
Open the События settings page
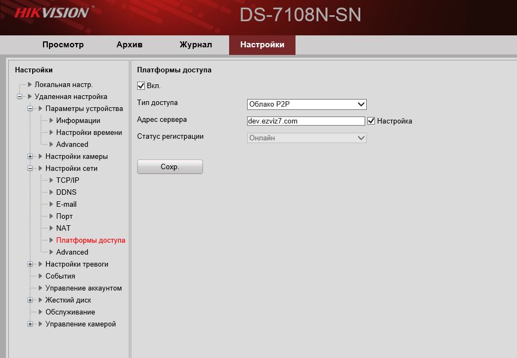(x=60, y=276)
